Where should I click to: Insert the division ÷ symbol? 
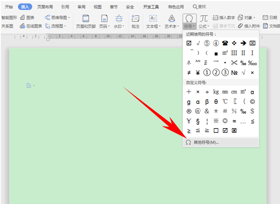coord(207,92)
